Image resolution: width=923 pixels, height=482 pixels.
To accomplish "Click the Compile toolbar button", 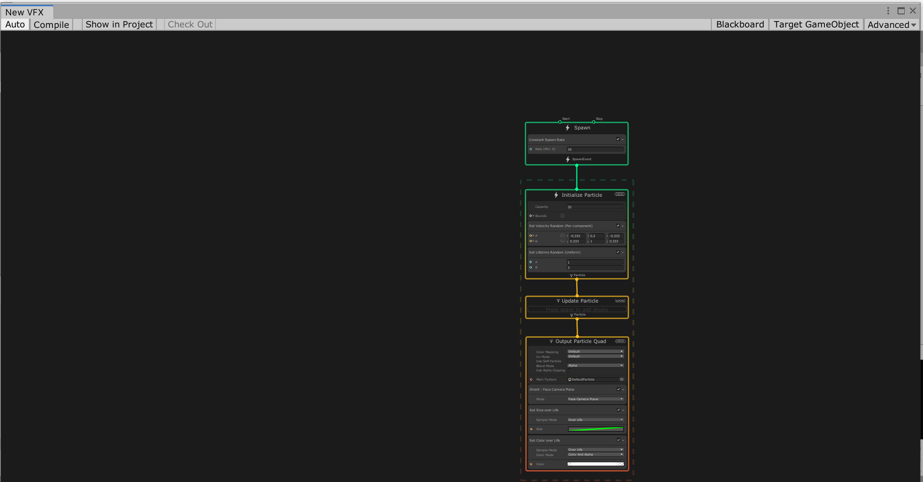I will coord(51,25).
